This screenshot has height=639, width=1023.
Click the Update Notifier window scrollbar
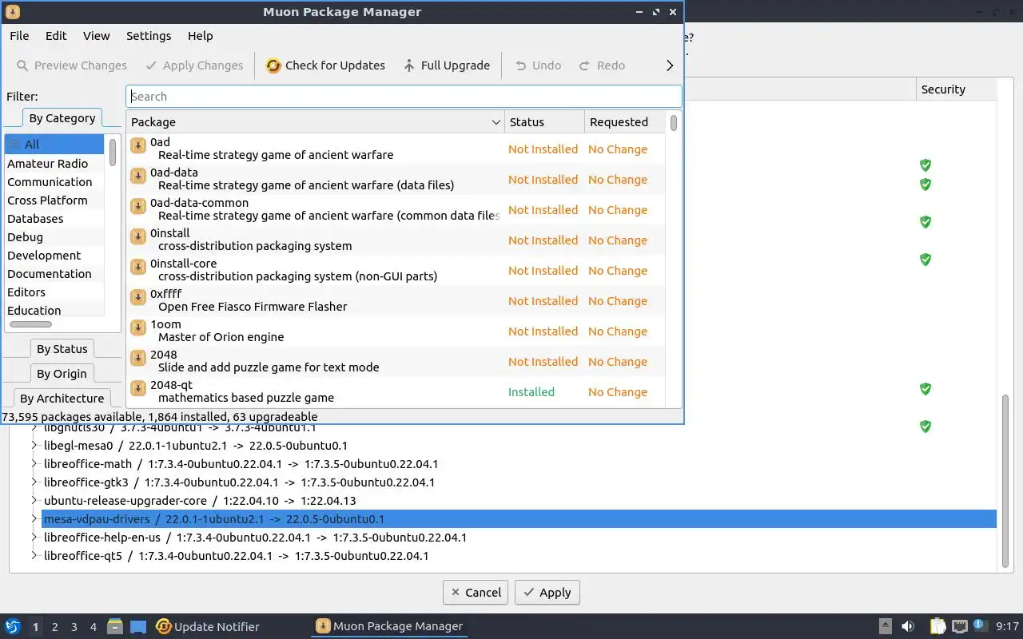point(1005,479)
